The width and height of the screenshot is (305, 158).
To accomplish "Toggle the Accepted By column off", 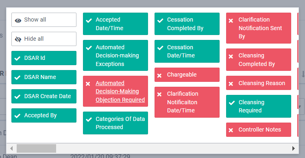I will click(x=44, y=116).
